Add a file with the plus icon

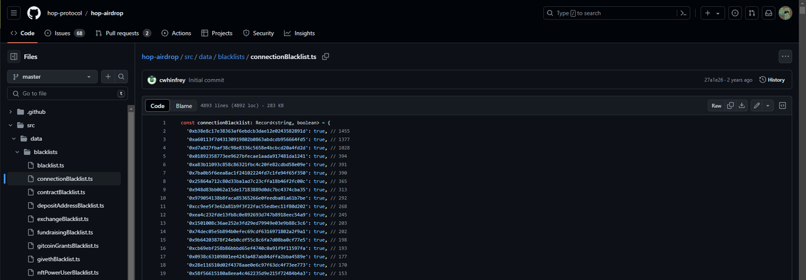click(108, 77)
